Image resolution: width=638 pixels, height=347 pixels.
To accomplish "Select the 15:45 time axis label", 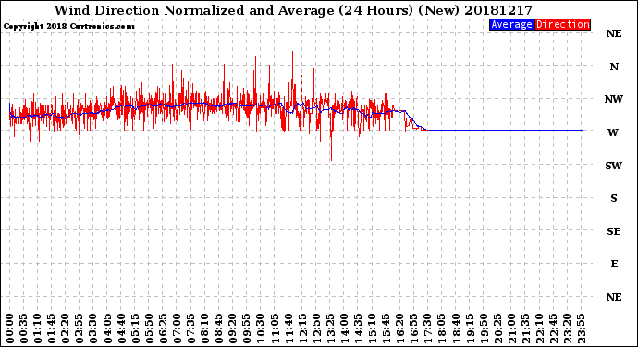I will [x=386, y=328].
